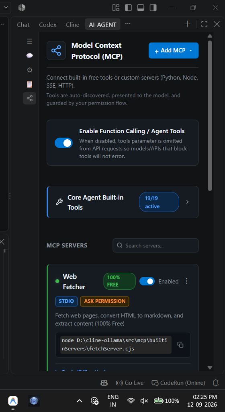Click the Model Context Protocol (MCP) heading
This screenshot has width=225, height=412.
click(97, 51)
